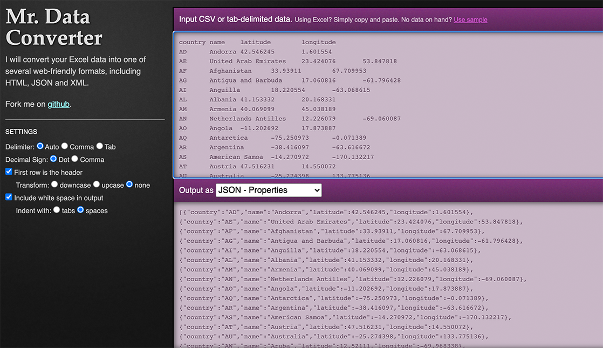The width and height of the screenshot is (603, 348).
Task: Click the 'AE United Arab Emirates' input row
Action: [287, 62]
